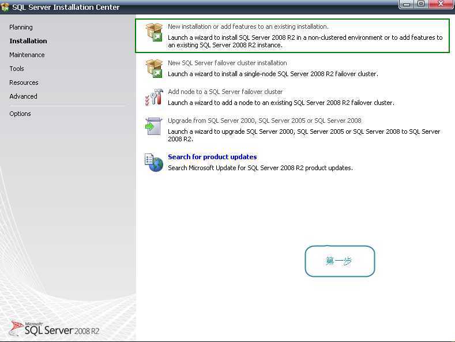Close the SQL Server Installation Center window

click(x=441, y=4)
